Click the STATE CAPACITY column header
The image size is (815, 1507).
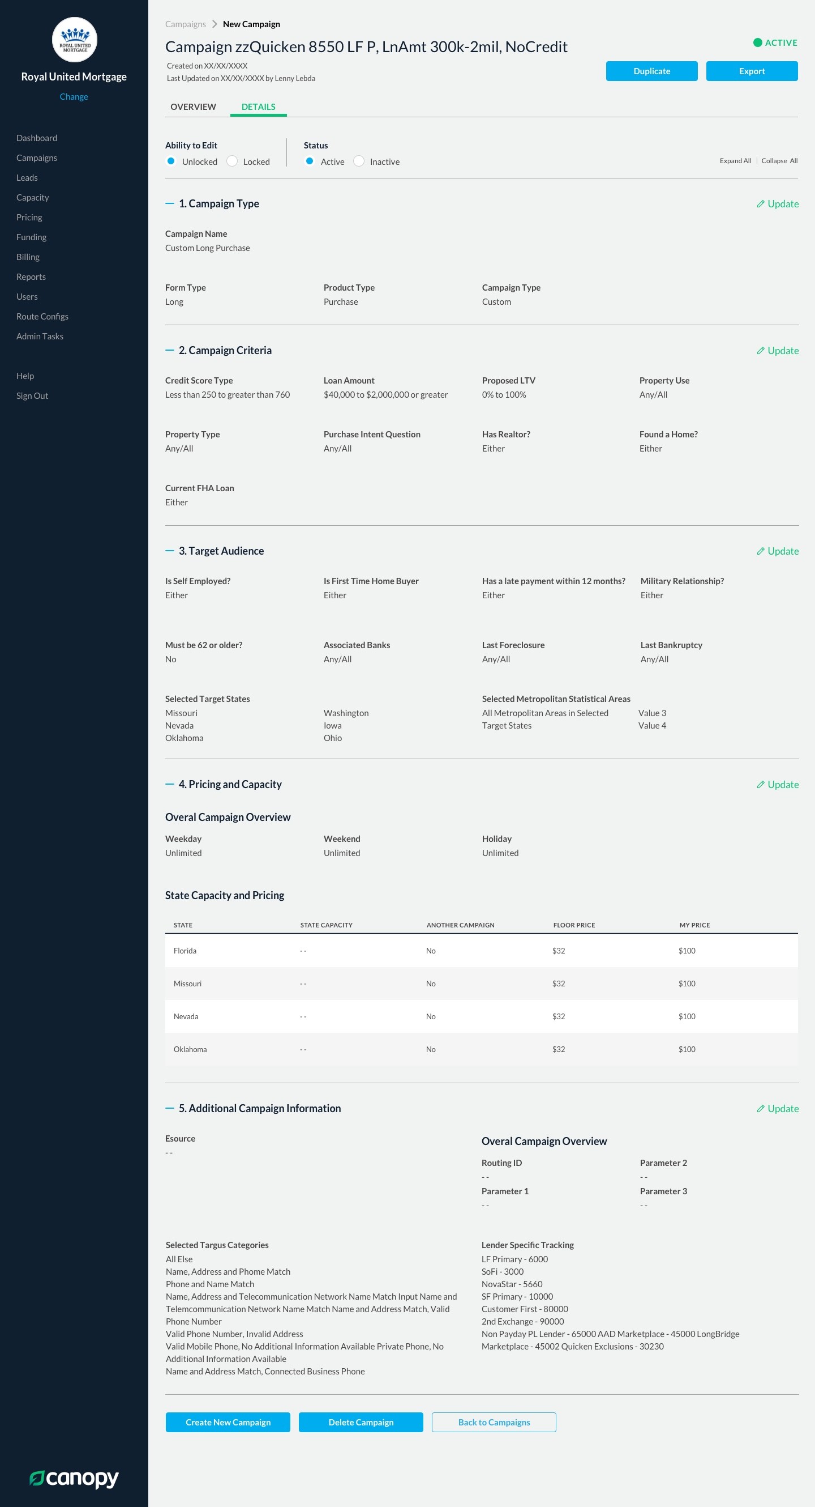[326, 926]
